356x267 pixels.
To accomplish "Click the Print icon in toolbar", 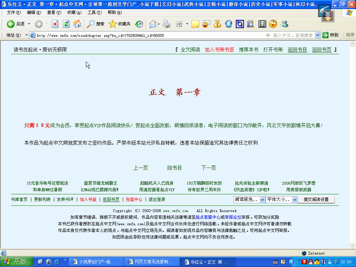I will coord(167,24).
